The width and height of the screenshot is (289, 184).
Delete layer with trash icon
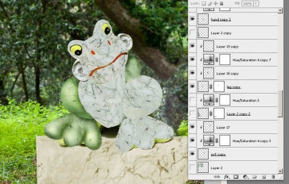pyautogui.click(x=273, y=177)
